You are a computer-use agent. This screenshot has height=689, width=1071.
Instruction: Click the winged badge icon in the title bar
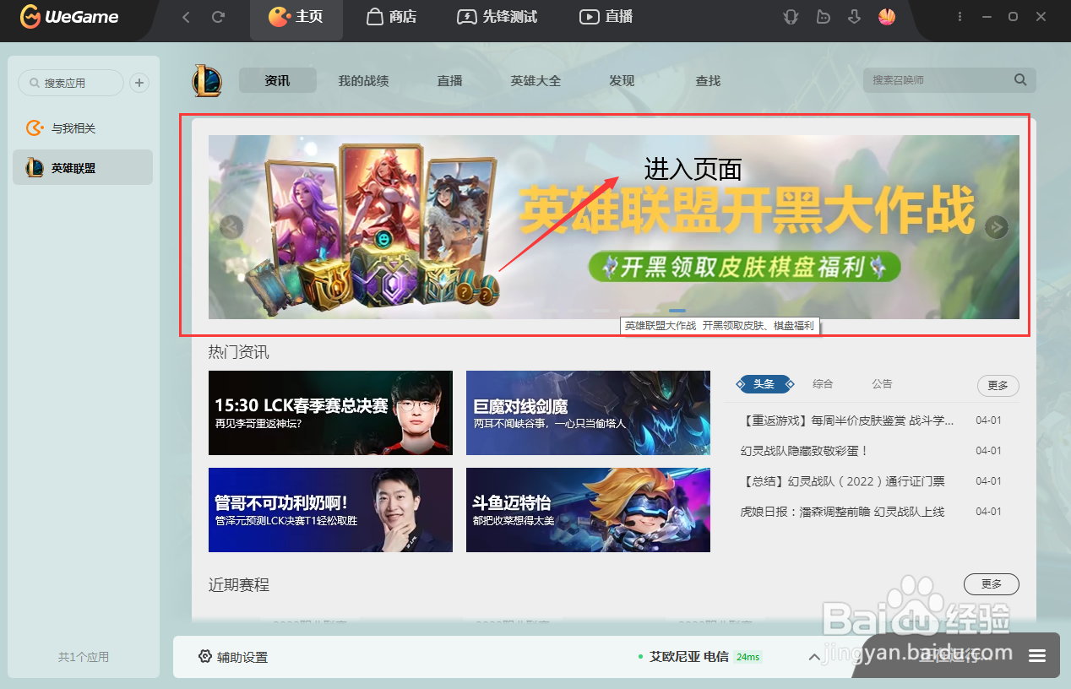(791, 17)
